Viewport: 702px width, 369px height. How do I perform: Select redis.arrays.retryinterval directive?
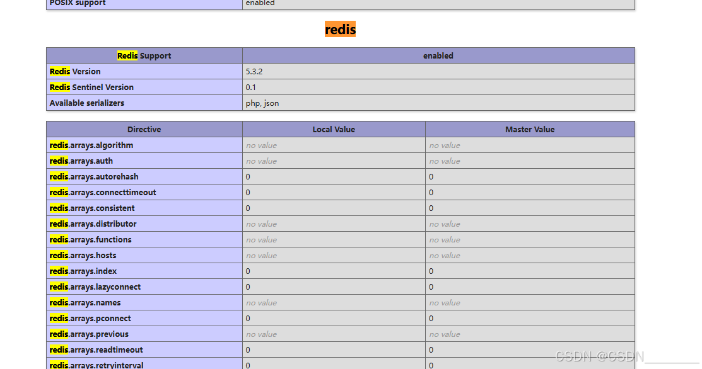pos(144,363)
